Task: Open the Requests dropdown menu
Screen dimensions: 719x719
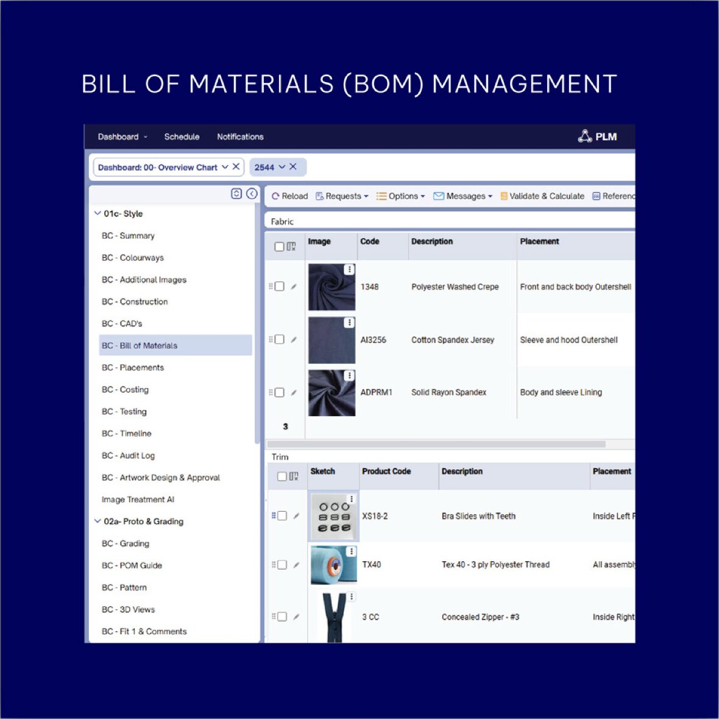Action: coord(342,196)
